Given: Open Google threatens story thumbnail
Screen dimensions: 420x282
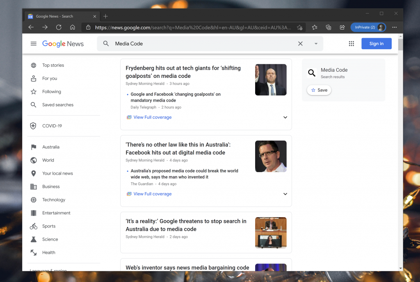Looking at the screenshot, I should coord(271,233).
